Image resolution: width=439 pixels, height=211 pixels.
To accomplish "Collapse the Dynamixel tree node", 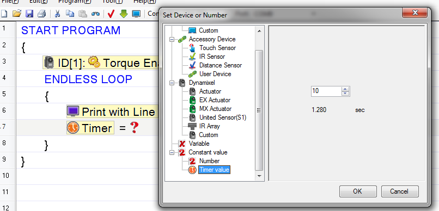I will pos(172,83).
